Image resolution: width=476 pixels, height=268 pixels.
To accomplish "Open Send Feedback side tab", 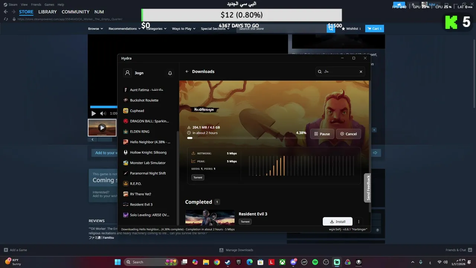I will click(x=368, y=188).
